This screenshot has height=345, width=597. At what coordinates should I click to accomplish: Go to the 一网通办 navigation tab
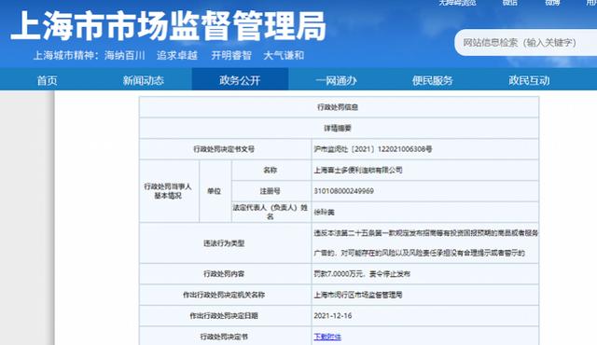[336, 80]
